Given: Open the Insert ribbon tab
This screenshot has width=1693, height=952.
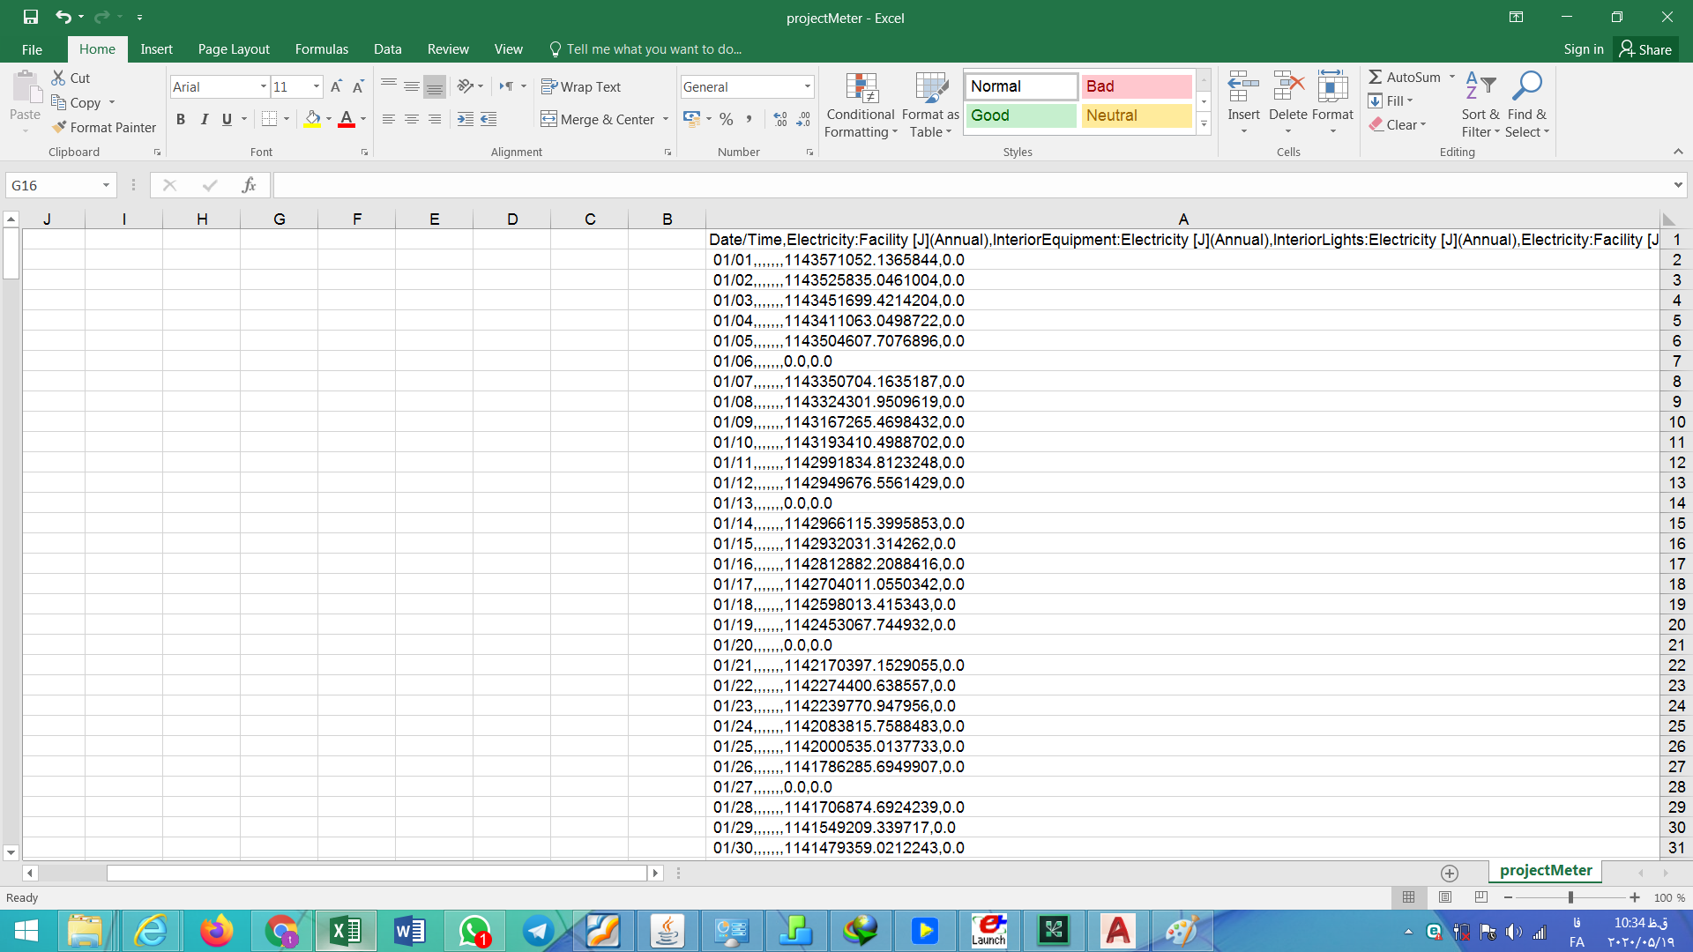Looking at the screenshot, I should [x=156, y=49].
